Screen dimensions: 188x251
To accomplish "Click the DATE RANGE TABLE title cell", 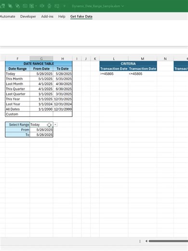I will coord(39,64).
